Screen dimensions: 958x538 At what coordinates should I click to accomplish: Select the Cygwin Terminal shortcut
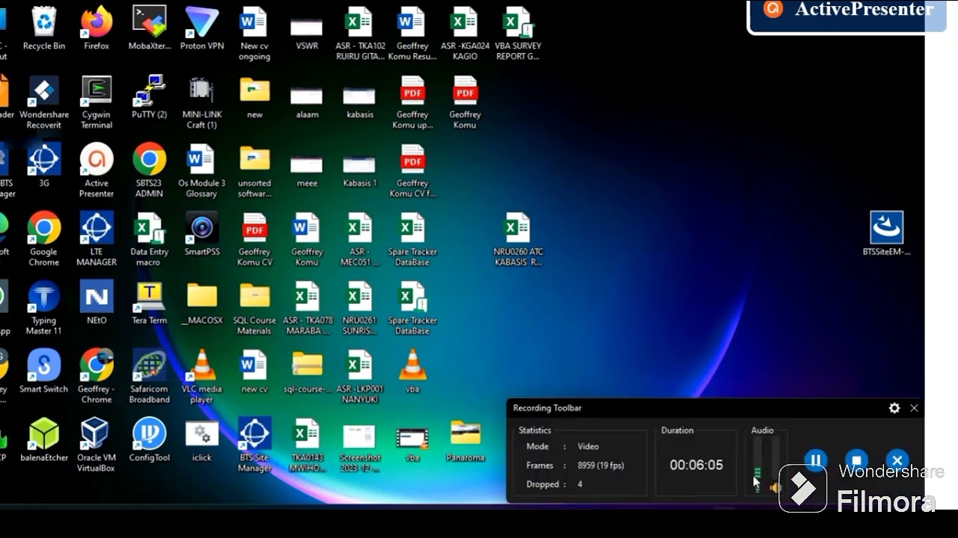97,103
